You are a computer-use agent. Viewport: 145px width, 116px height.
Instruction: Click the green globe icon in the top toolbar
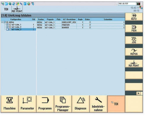point(10,4)
